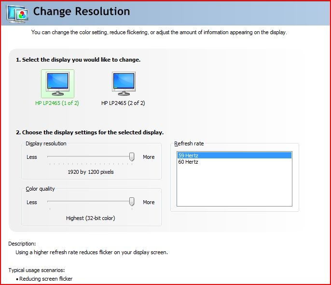Click the "Change Resolution" title text
Image resolution: width=331 pixels, height=285 pixels.
tap(82, 12)
